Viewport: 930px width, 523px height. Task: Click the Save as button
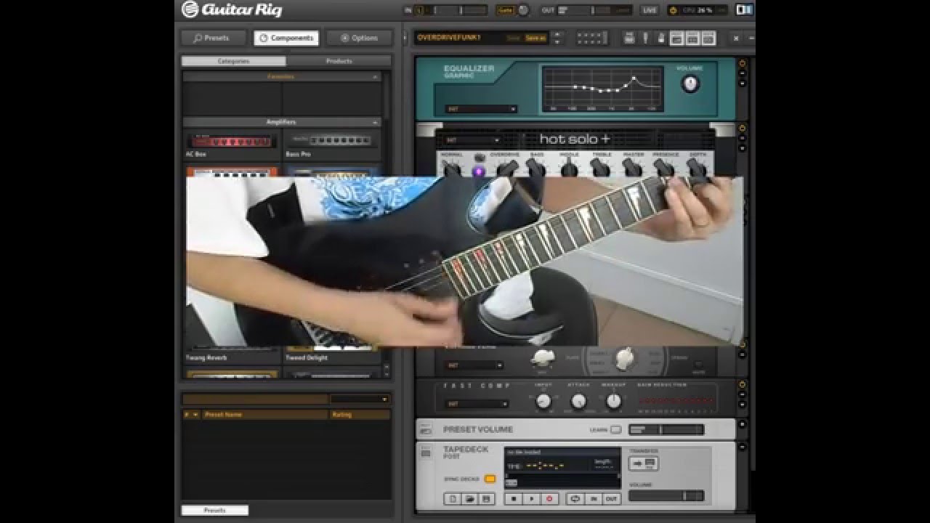coord(535,38)
